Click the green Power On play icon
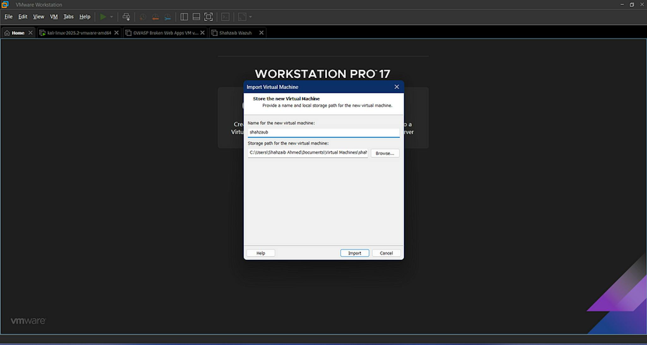Screen dimensions: 647x345 click(103, 17)
